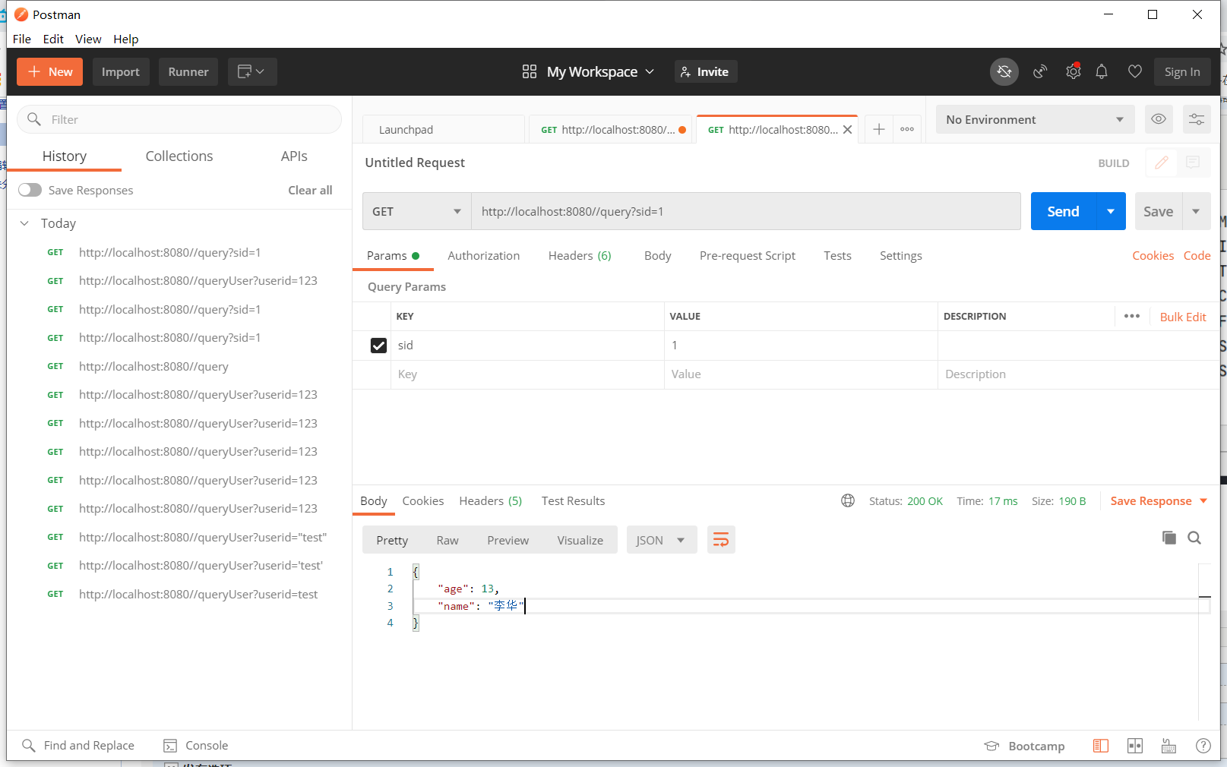Screen dimensions: 1227x767
Task: Open the Save button dropdown arrow
Action: tap(1197, 211)
